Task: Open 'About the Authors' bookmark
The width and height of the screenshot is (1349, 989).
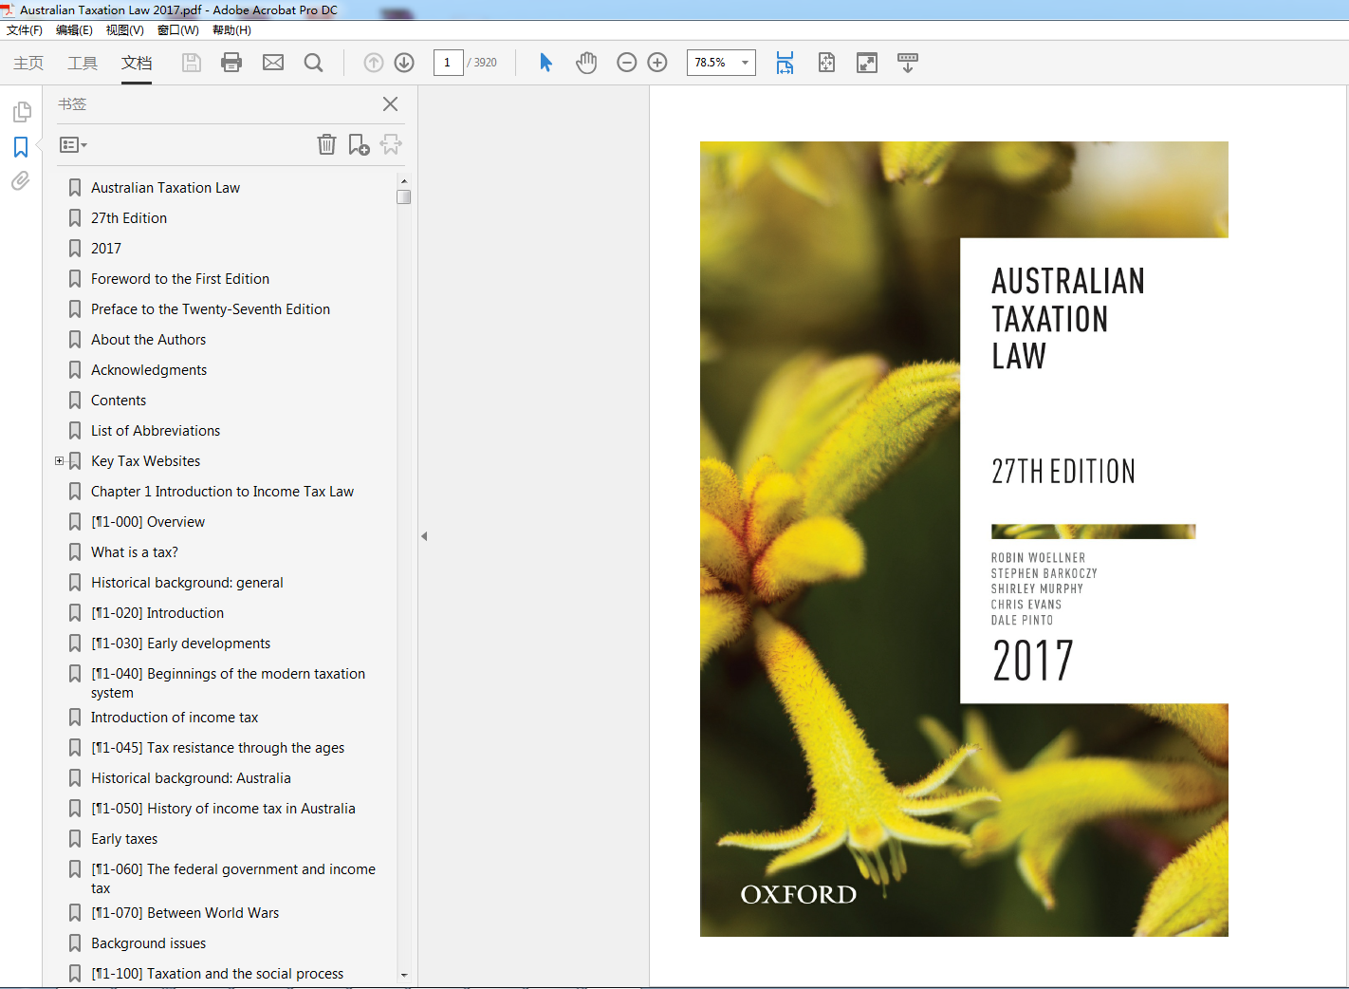Action: pyautogui.click(x=148, y=340)
